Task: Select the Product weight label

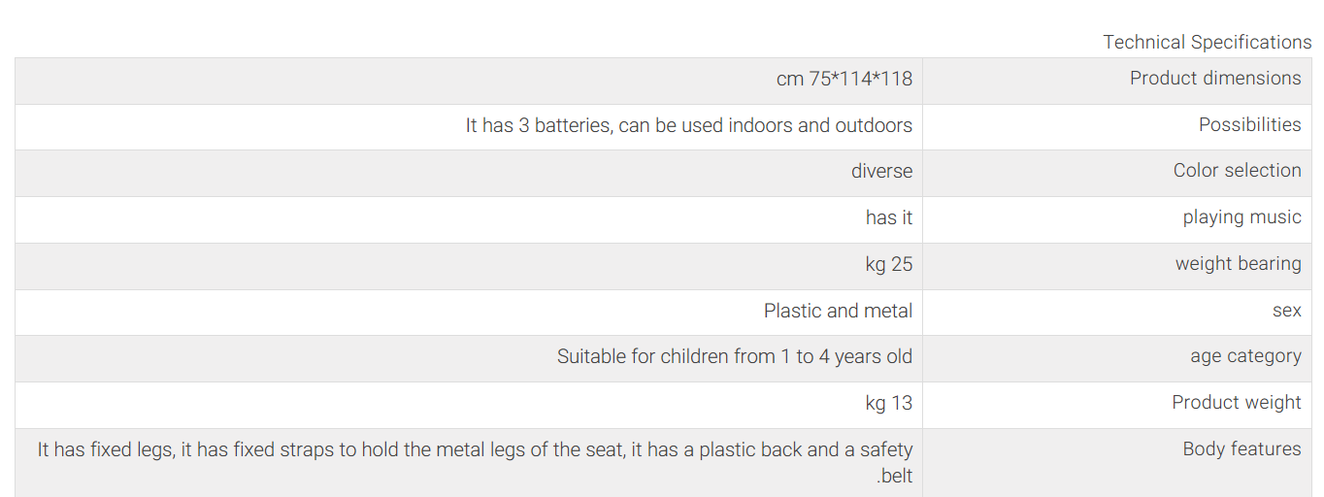Action: tap(1236, 403)
